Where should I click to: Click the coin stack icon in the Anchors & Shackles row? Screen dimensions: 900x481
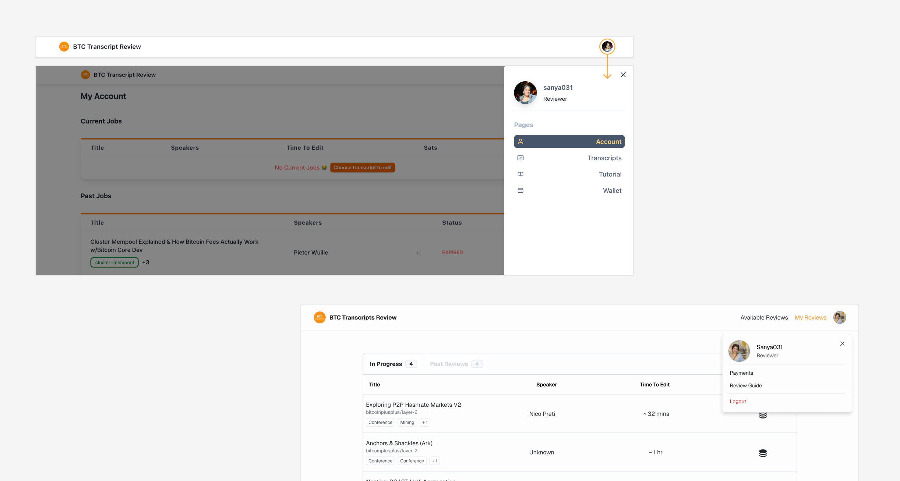click(763, 453)
